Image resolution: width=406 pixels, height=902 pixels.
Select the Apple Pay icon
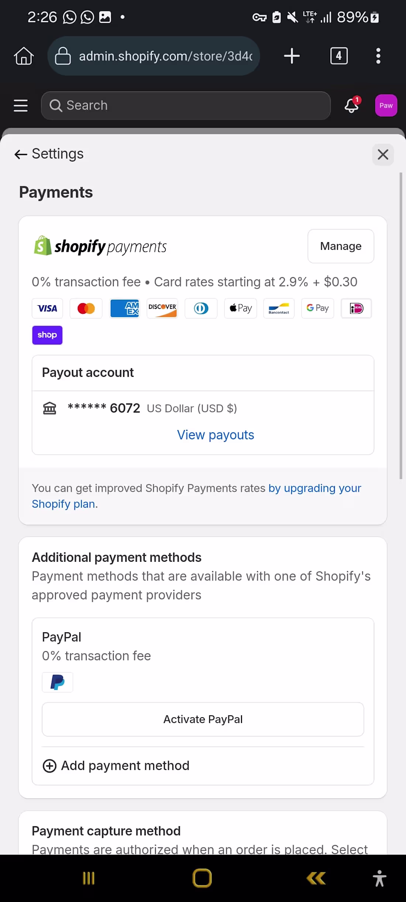click(240, 308)
